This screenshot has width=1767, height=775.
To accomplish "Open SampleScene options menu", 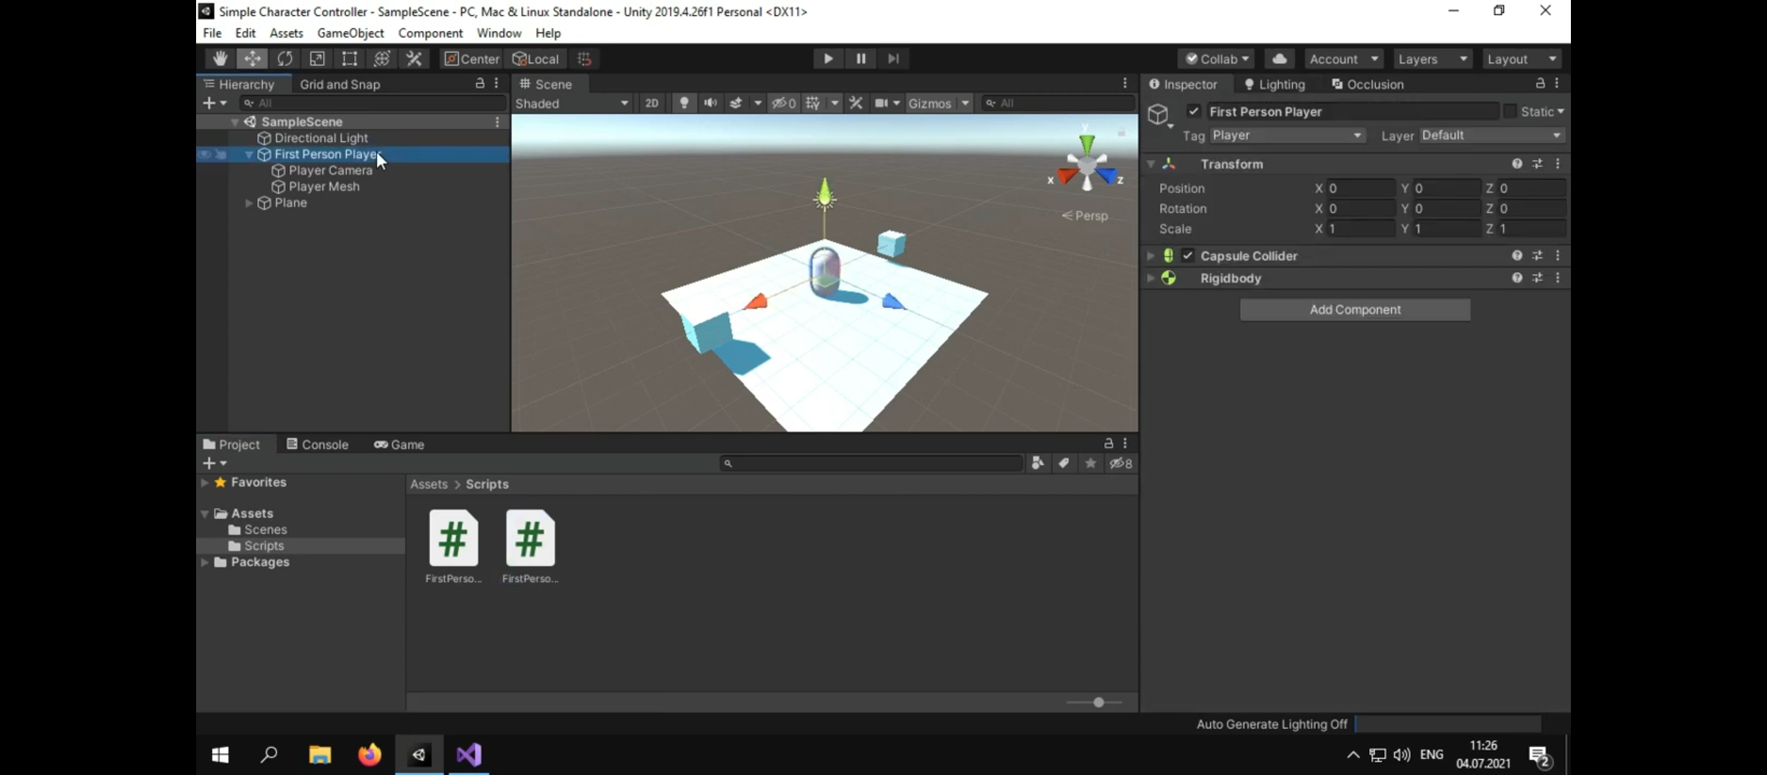I will (497, 122).
